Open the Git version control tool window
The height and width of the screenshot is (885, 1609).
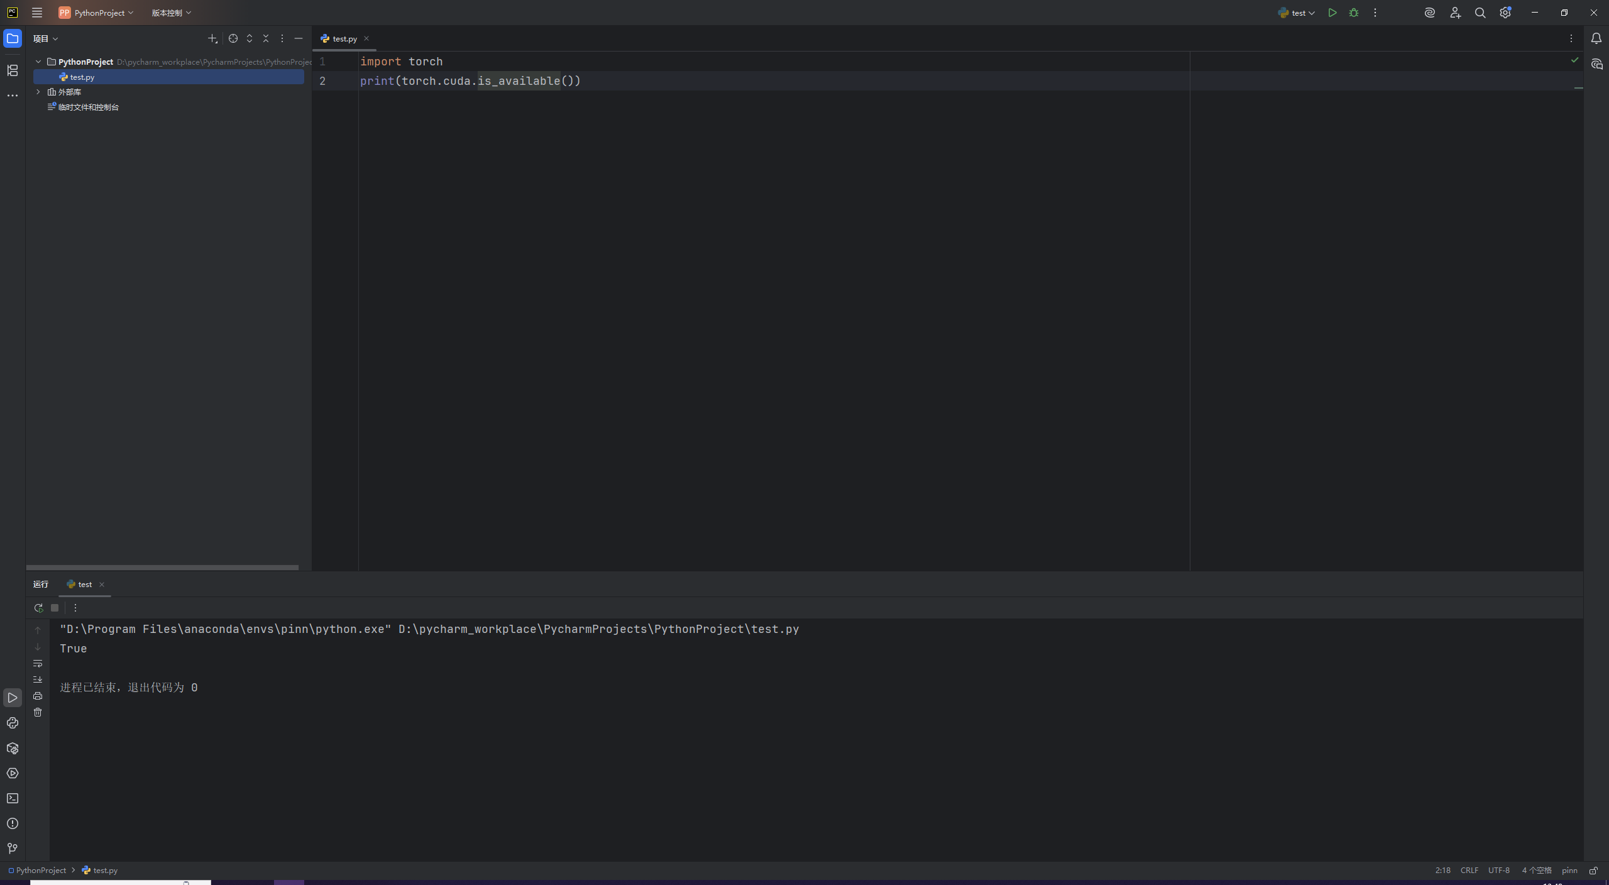pos(13,849)
